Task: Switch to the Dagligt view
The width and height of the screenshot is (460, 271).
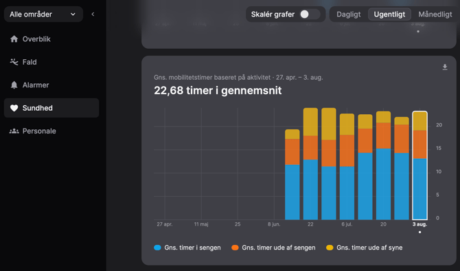Action: tap(349, 14)
